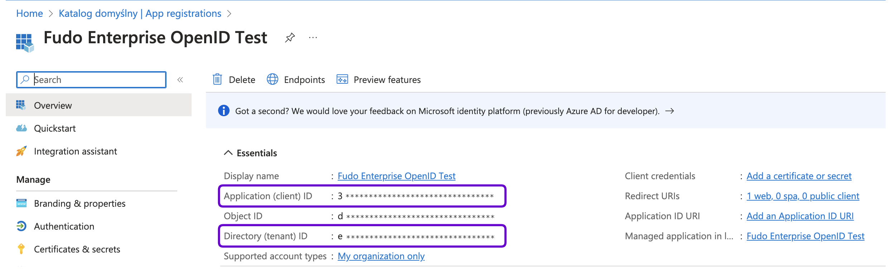Click the info icon in feedback banner
Image resolution: width=891 pixels, height=275 pixels.
[224, 111]
